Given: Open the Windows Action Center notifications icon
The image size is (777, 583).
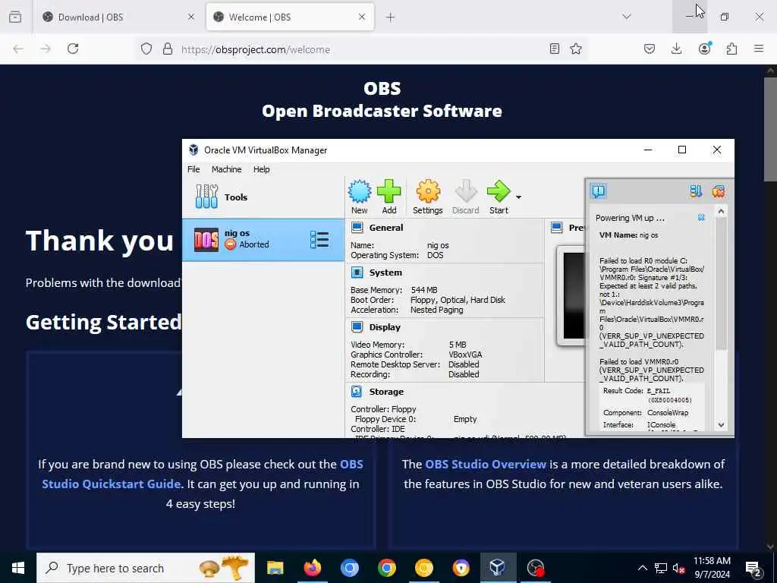Looking at the screenshot, I should pyautogui.click(x=753, y=569).
